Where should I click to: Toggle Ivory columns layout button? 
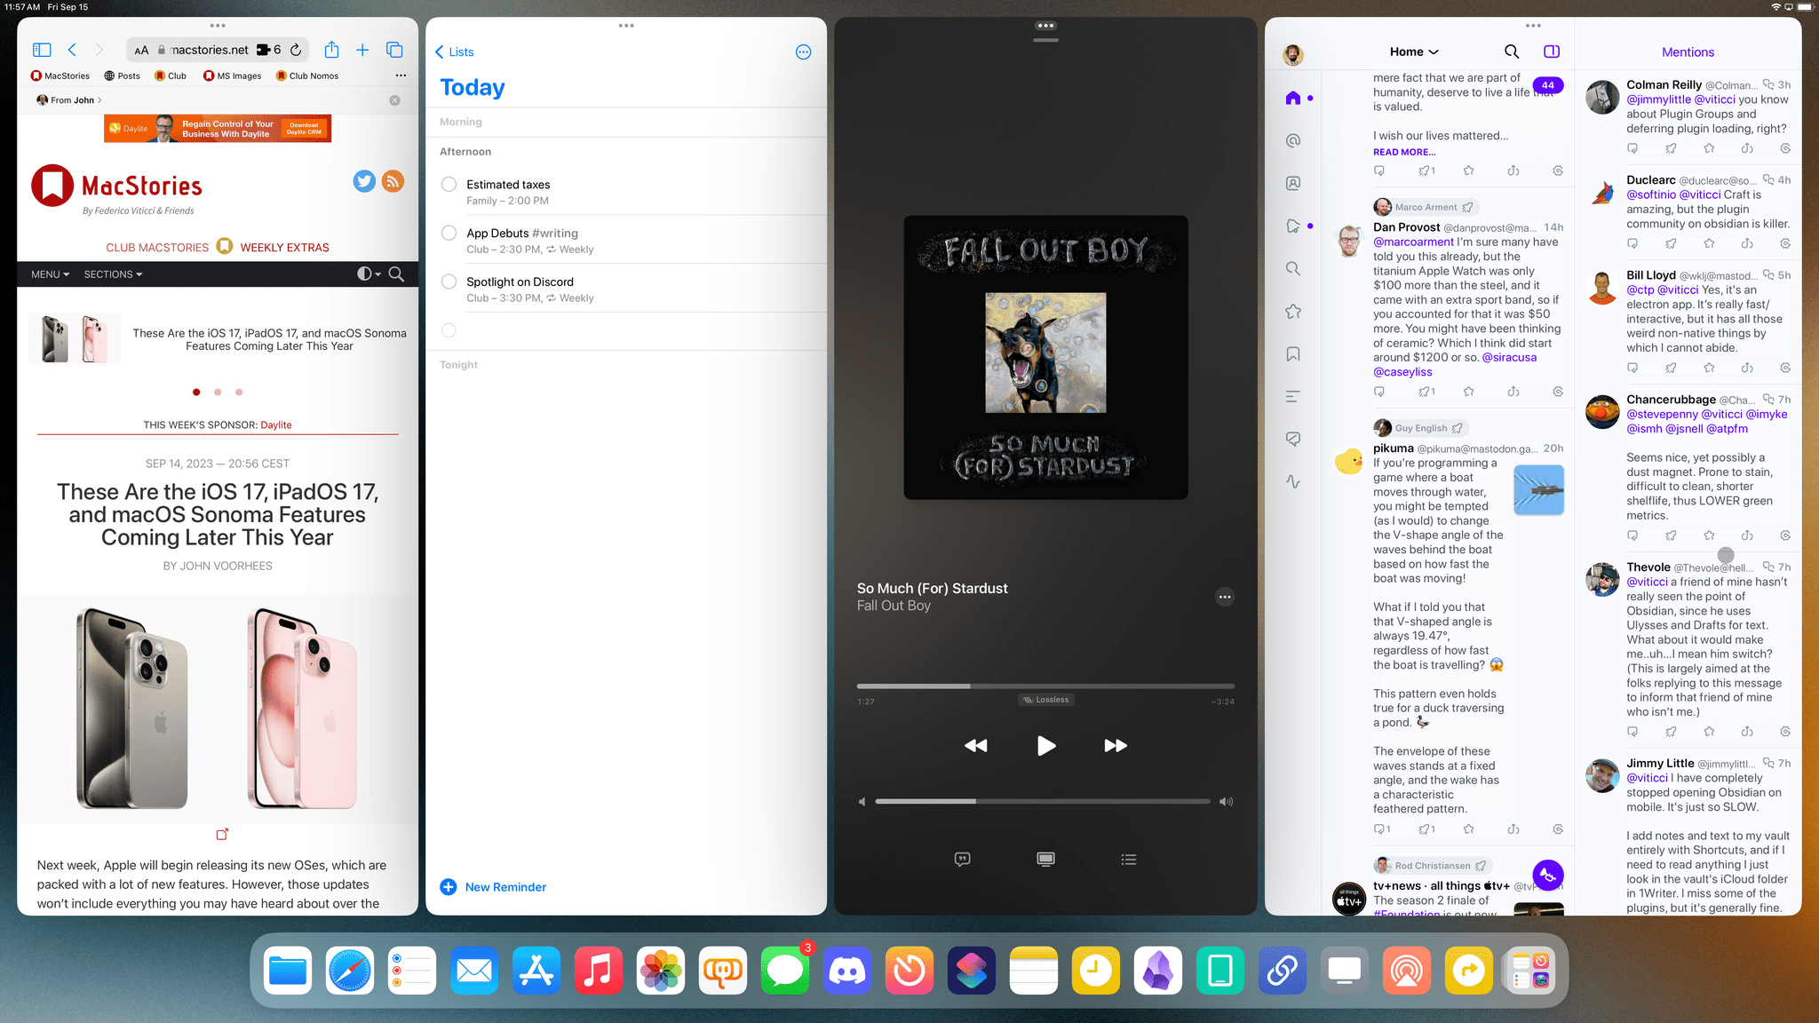(1552, 52)
